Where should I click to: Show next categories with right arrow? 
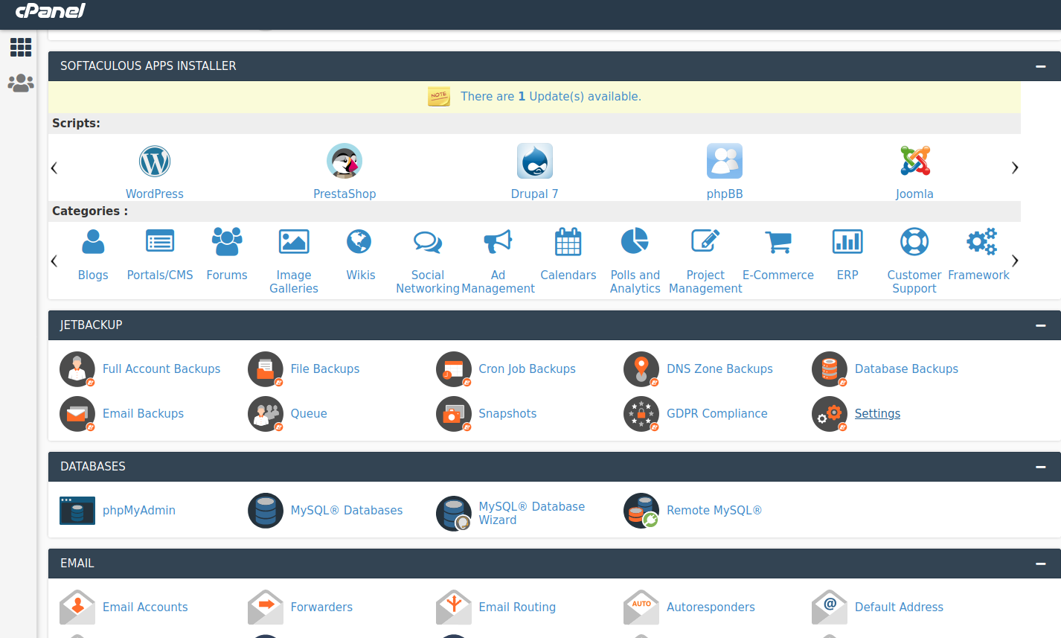[x=1015, y=261]
